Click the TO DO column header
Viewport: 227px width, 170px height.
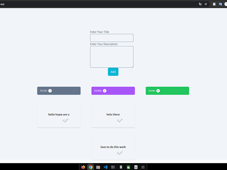point(59,91)
